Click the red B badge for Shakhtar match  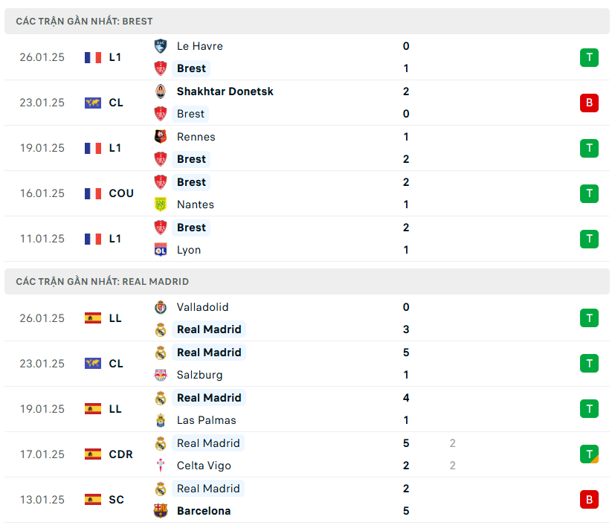point(589,103)
